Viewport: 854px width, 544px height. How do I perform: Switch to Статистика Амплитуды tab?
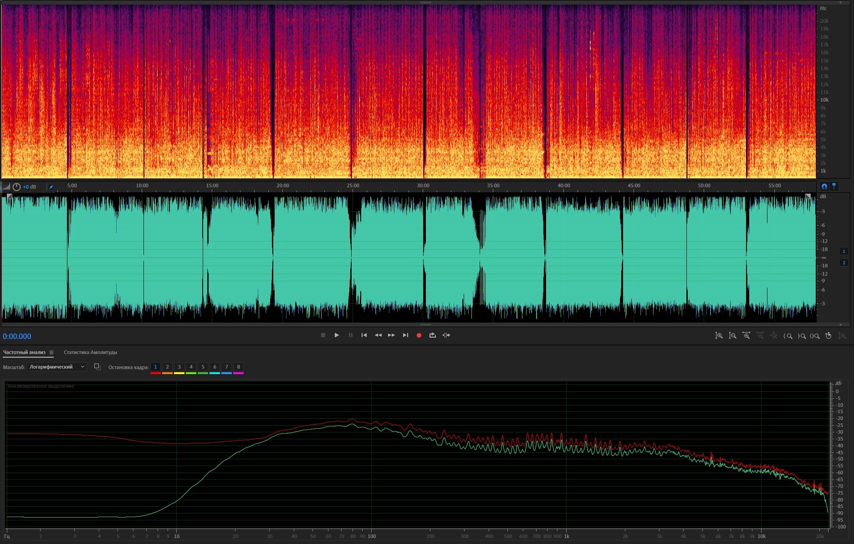[x=90, y=352]
